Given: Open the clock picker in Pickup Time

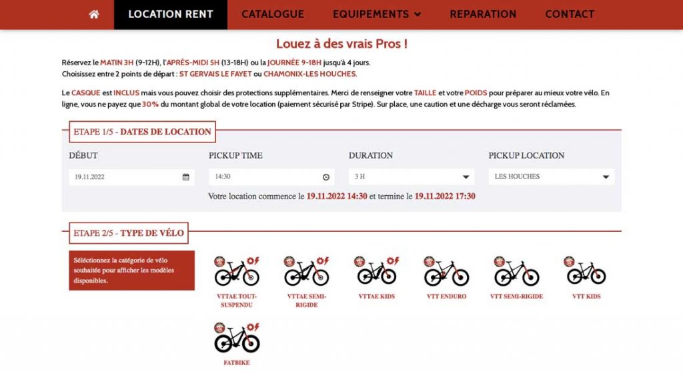Looking at the screenshot, I should click(x=325, y=177).
